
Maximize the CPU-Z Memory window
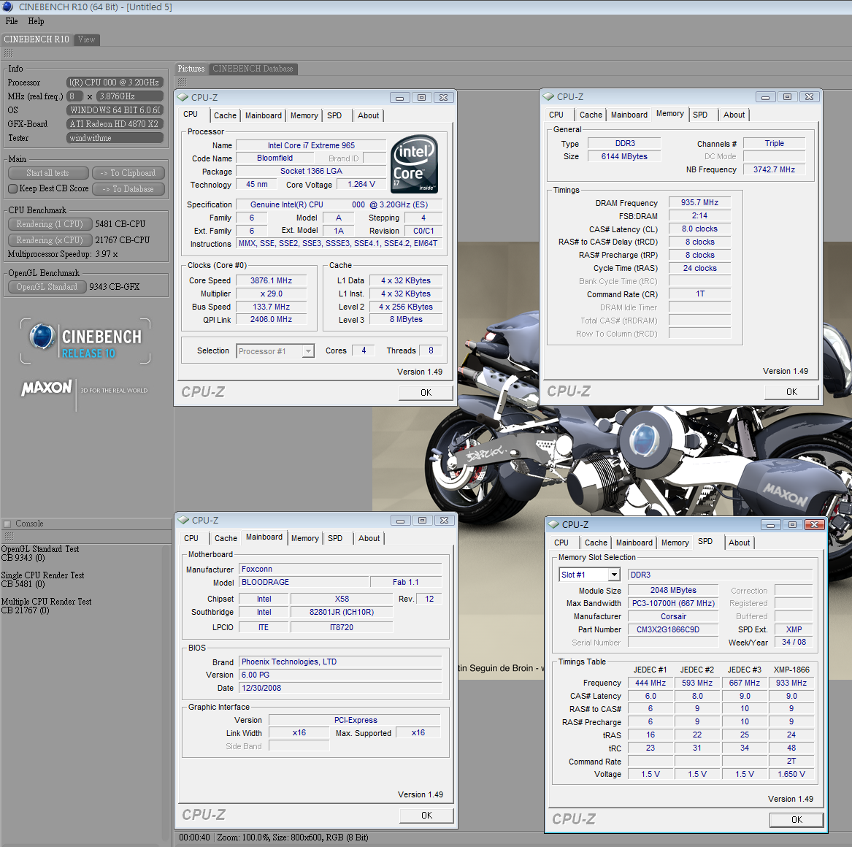pos(787,96)
